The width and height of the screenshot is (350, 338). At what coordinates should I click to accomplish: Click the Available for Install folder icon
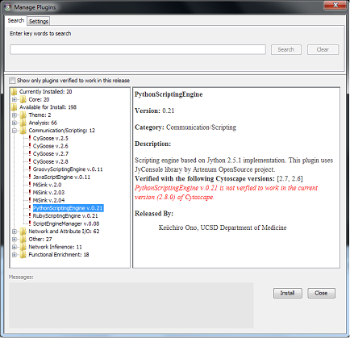click(14, 107)
